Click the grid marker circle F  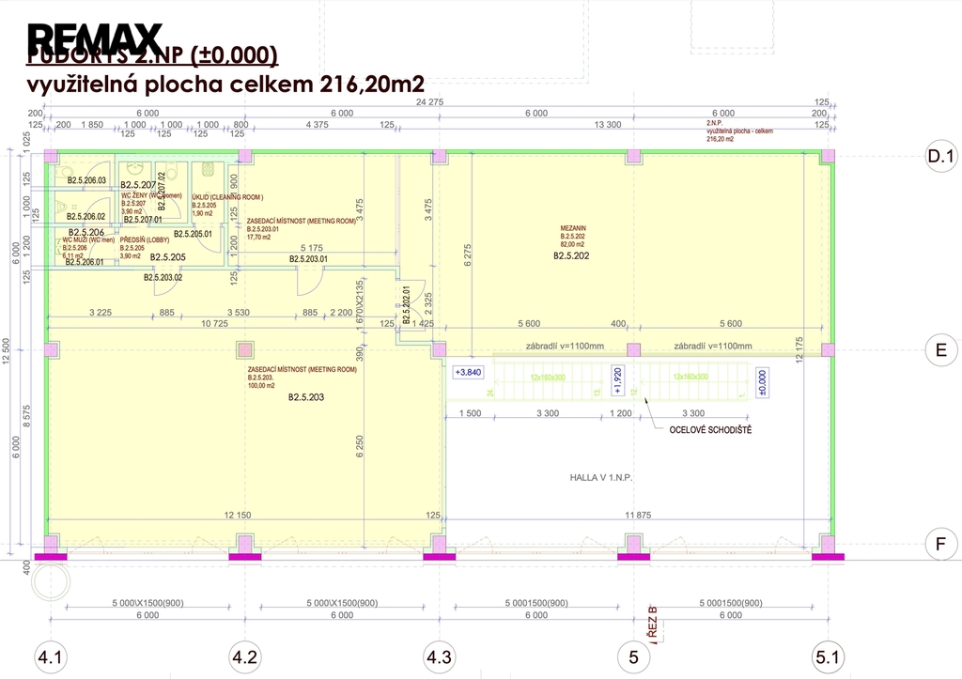pos(940,542)
